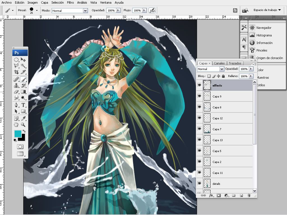Open the Modo blending mode dropdown

pyautogui.click(x=85, y=11)
